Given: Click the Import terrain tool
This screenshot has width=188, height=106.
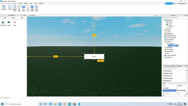Looking at the screenshot, I should coord(9,23).
